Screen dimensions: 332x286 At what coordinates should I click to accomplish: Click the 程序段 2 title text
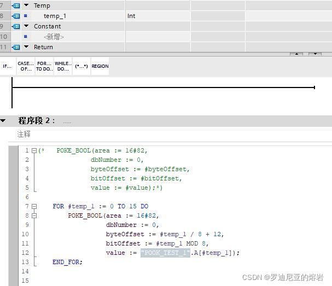coord(37,121)
